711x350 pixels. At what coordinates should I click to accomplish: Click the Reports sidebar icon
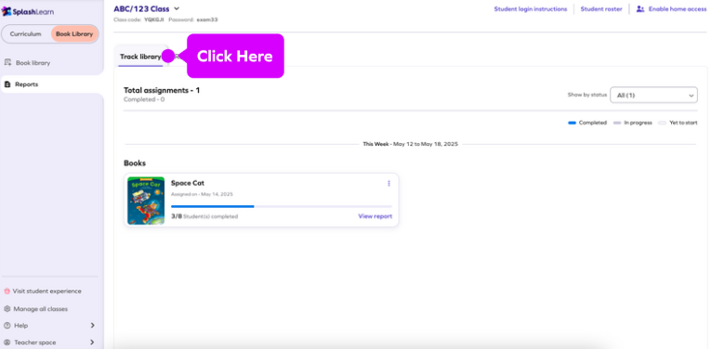click(x=7, y=84)
